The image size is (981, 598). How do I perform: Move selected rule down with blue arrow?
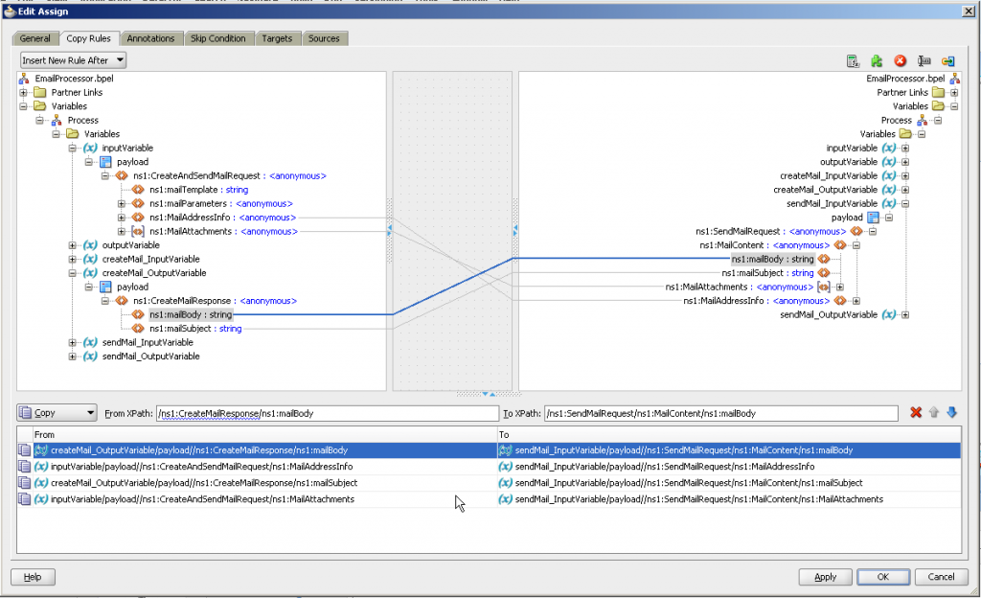[951, 413]
